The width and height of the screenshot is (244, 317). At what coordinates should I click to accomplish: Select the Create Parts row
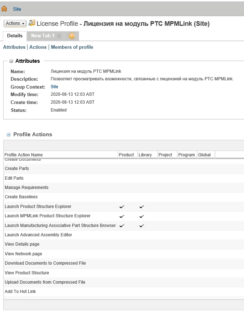124,169
